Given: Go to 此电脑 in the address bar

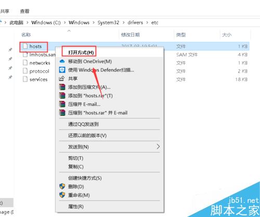Looking at the screenshot, I should point(16,22).
